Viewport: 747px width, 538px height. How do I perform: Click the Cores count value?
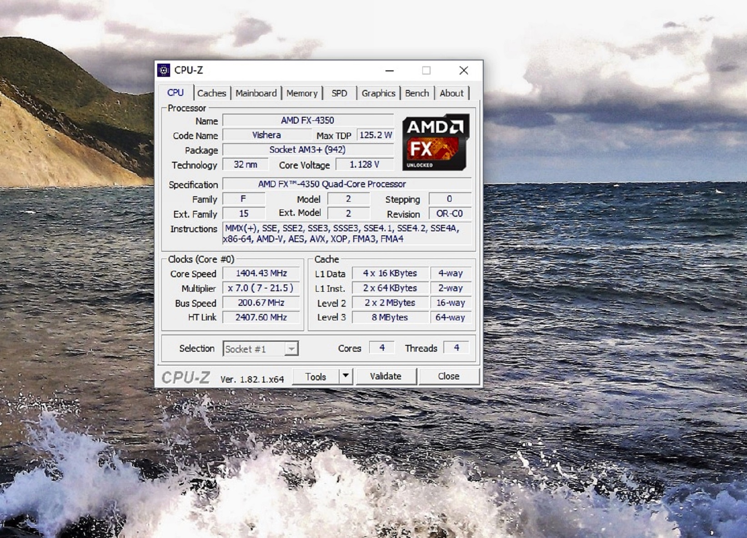[382, 348]
